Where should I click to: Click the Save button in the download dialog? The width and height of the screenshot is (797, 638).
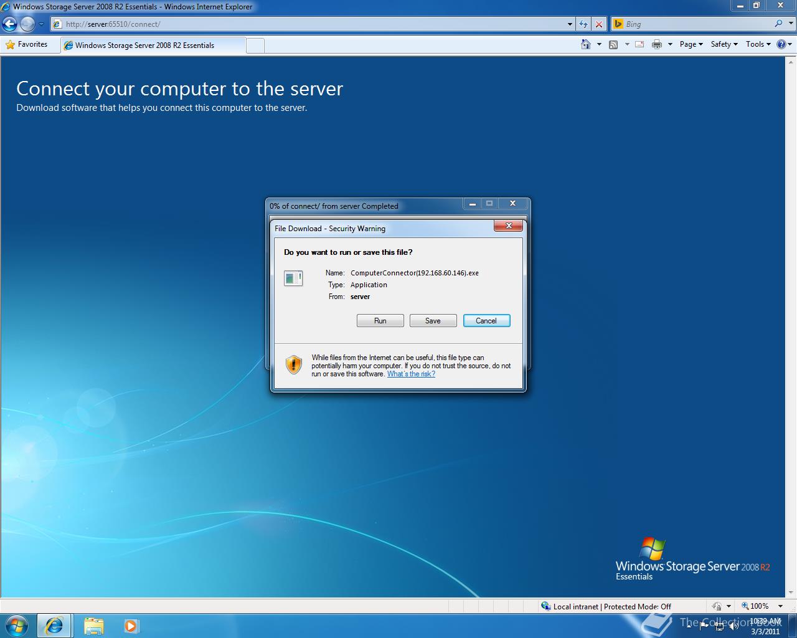point(433,320)
